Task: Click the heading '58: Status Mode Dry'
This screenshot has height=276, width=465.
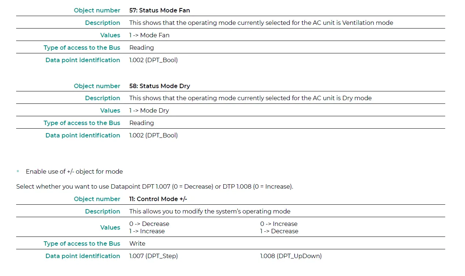Action: pos(160,86)
